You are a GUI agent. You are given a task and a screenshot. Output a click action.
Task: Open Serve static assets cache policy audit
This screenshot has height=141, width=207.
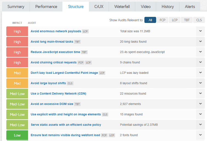click(x=66, y=125)
